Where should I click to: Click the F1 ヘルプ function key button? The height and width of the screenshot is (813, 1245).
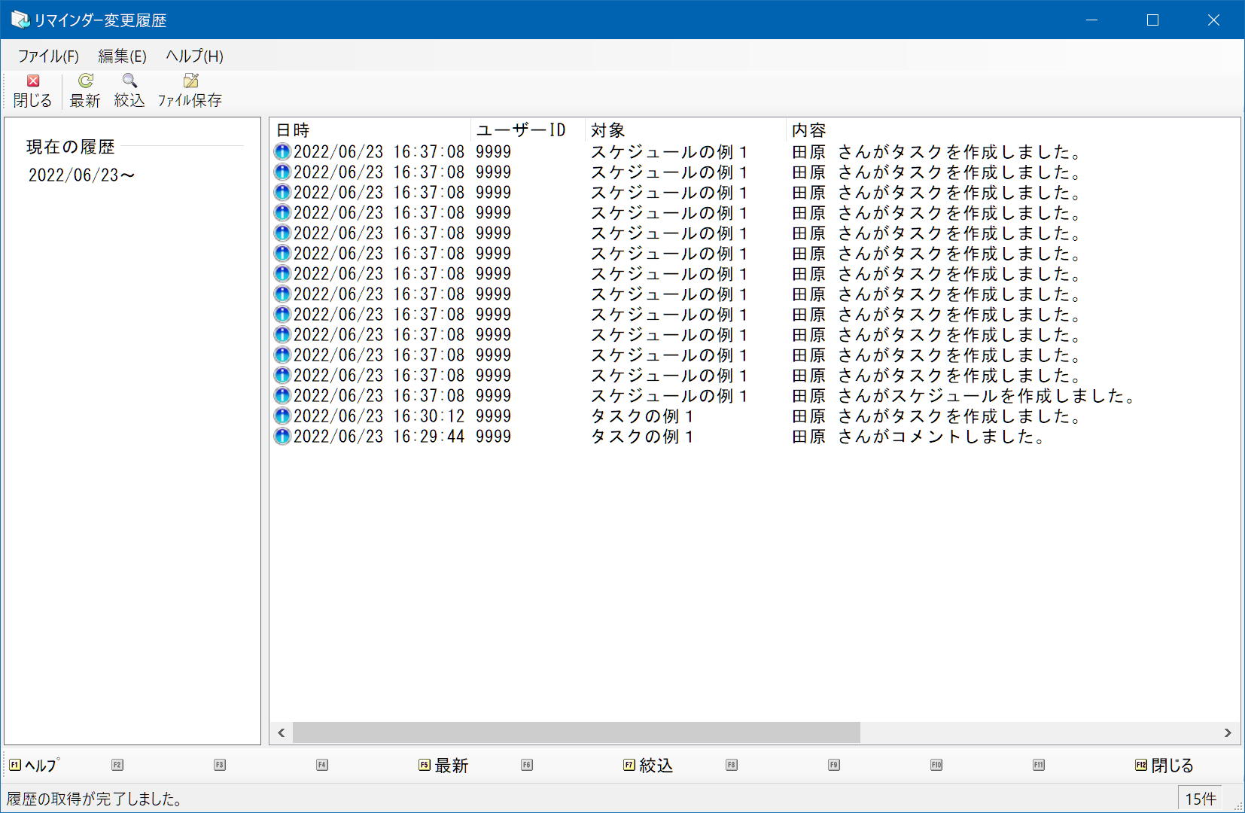35,765
